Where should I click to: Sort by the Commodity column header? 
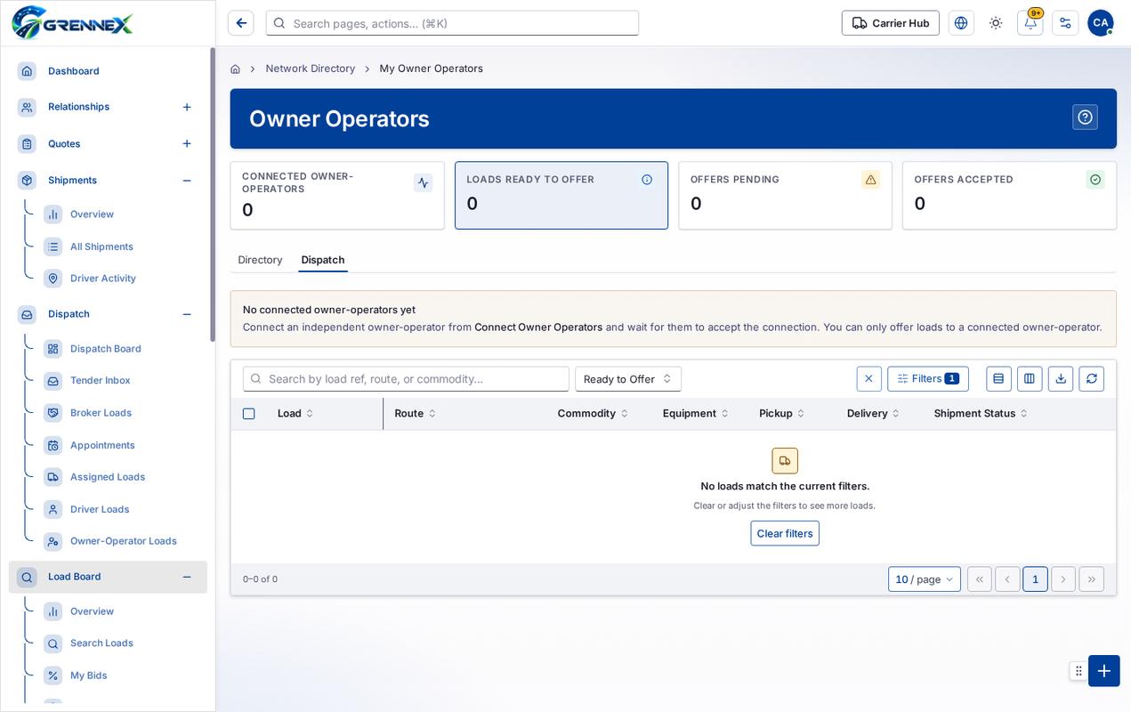(x=593, y=414)
